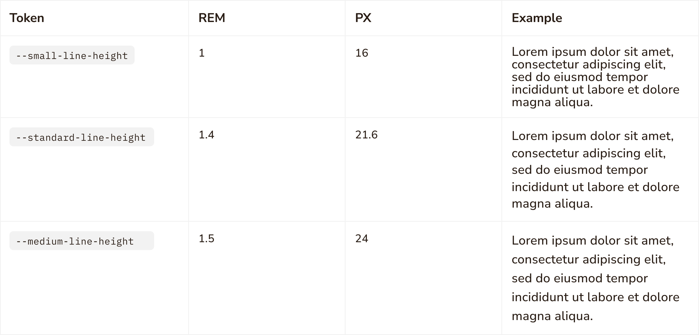Click the REM value 1

tap(202, 53)
